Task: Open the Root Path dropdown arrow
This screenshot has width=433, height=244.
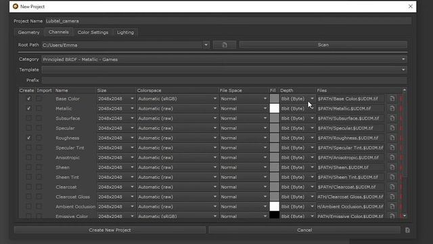Action: point(206,45)
